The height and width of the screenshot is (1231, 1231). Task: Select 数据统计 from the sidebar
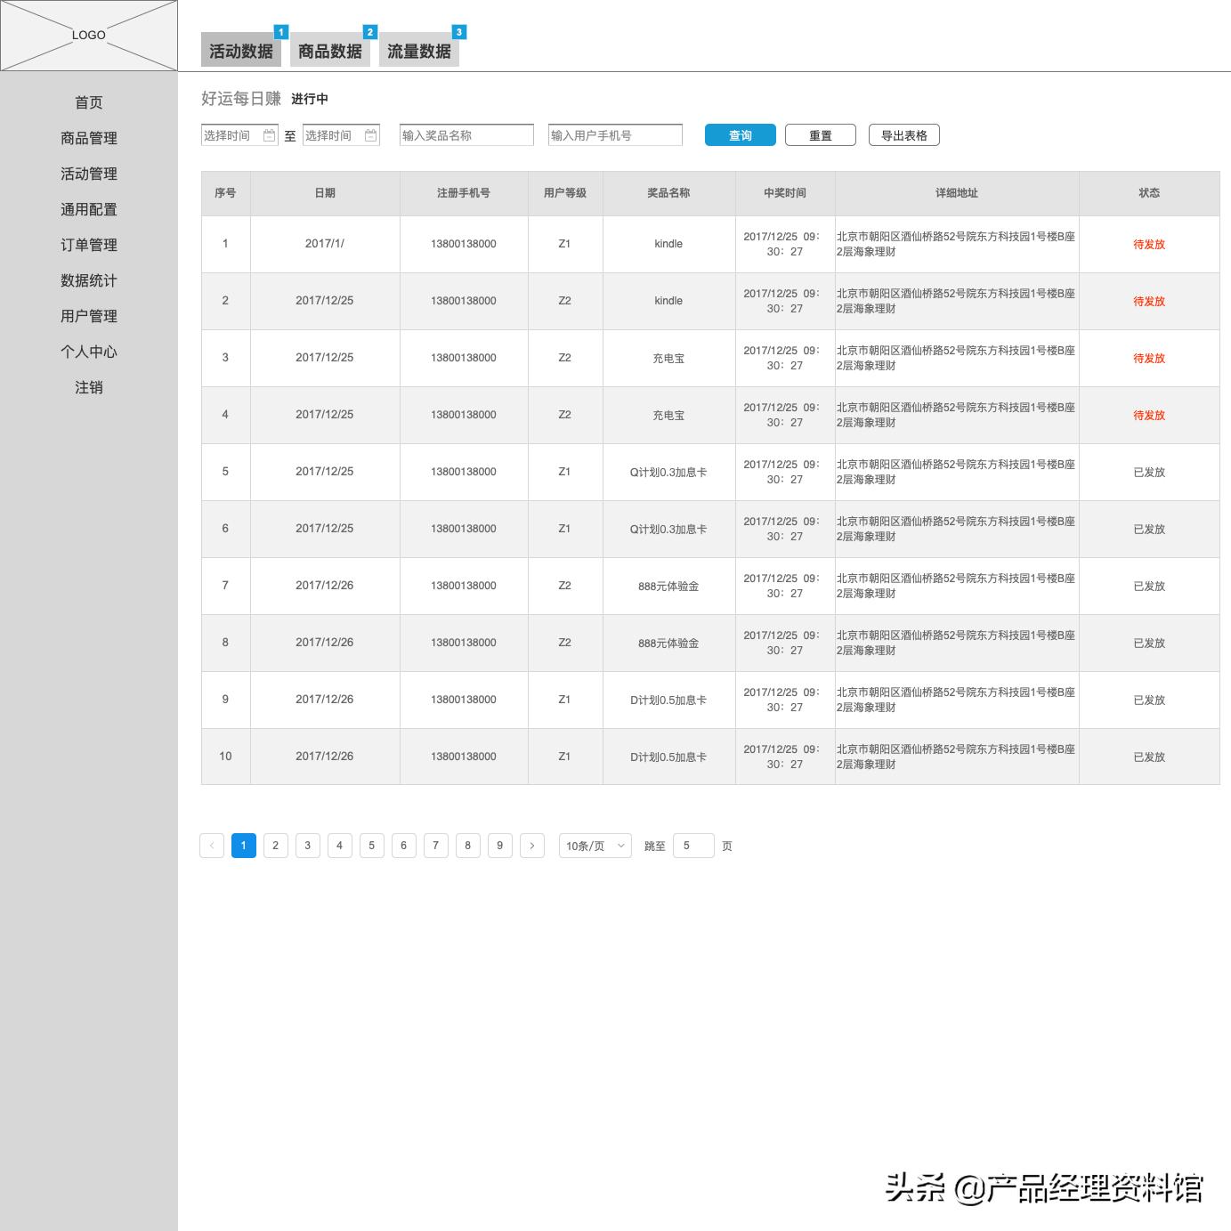pos(88,280)
